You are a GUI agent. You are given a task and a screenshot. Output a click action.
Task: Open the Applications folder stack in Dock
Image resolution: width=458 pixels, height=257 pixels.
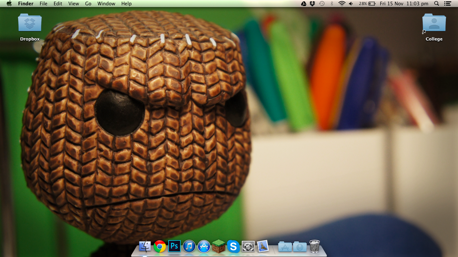pos(285,247)
